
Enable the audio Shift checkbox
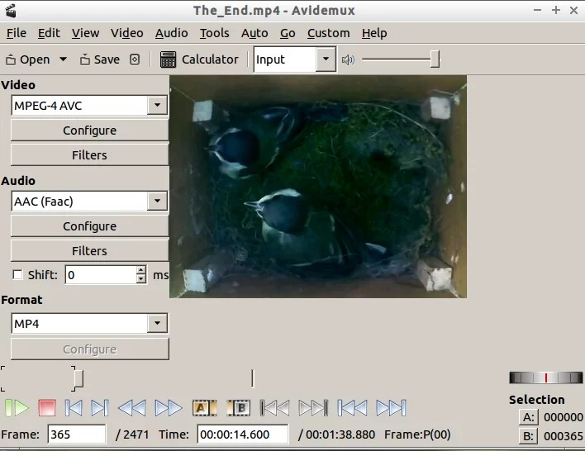[x=17, y=275]
